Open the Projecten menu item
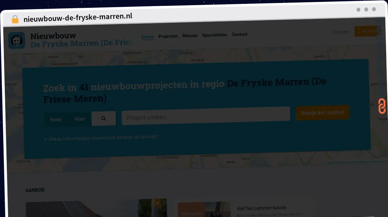 tap(168, 36)
